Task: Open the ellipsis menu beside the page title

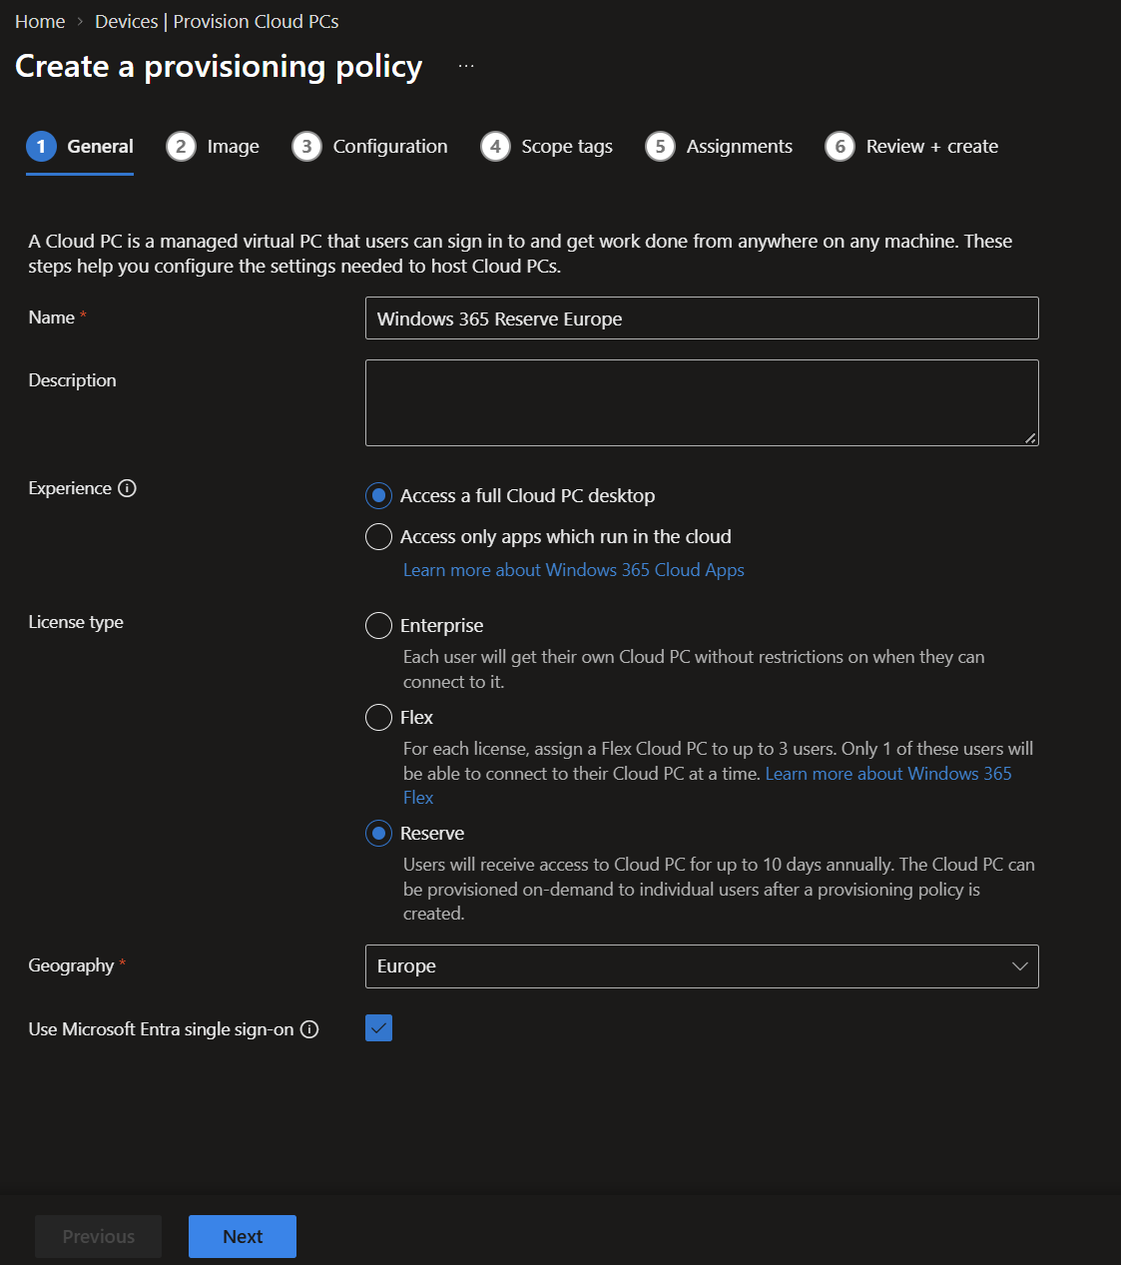Action: click(466, 66)
